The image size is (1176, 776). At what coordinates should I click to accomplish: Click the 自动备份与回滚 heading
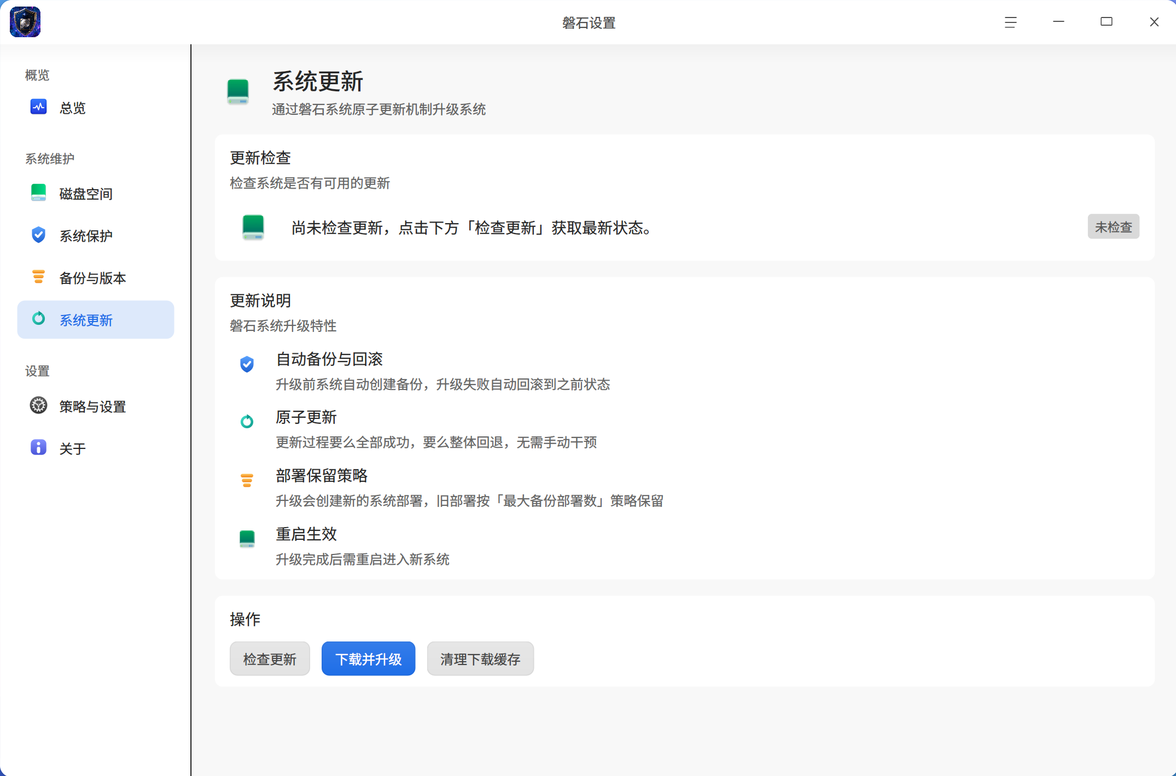(x=329, y=359)
